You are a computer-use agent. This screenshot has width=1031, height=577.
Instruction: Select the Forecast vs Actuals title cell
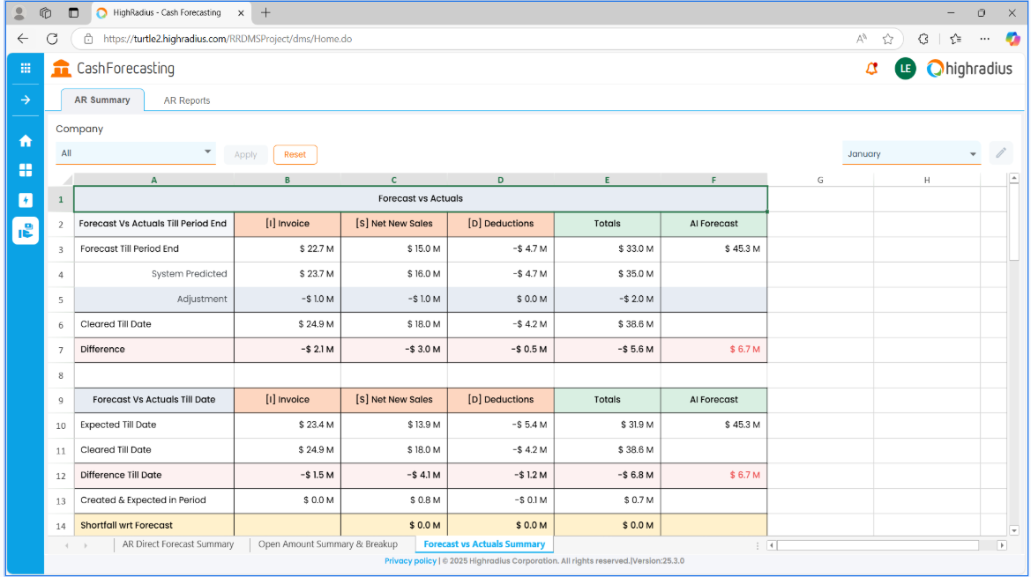(420, 199)
